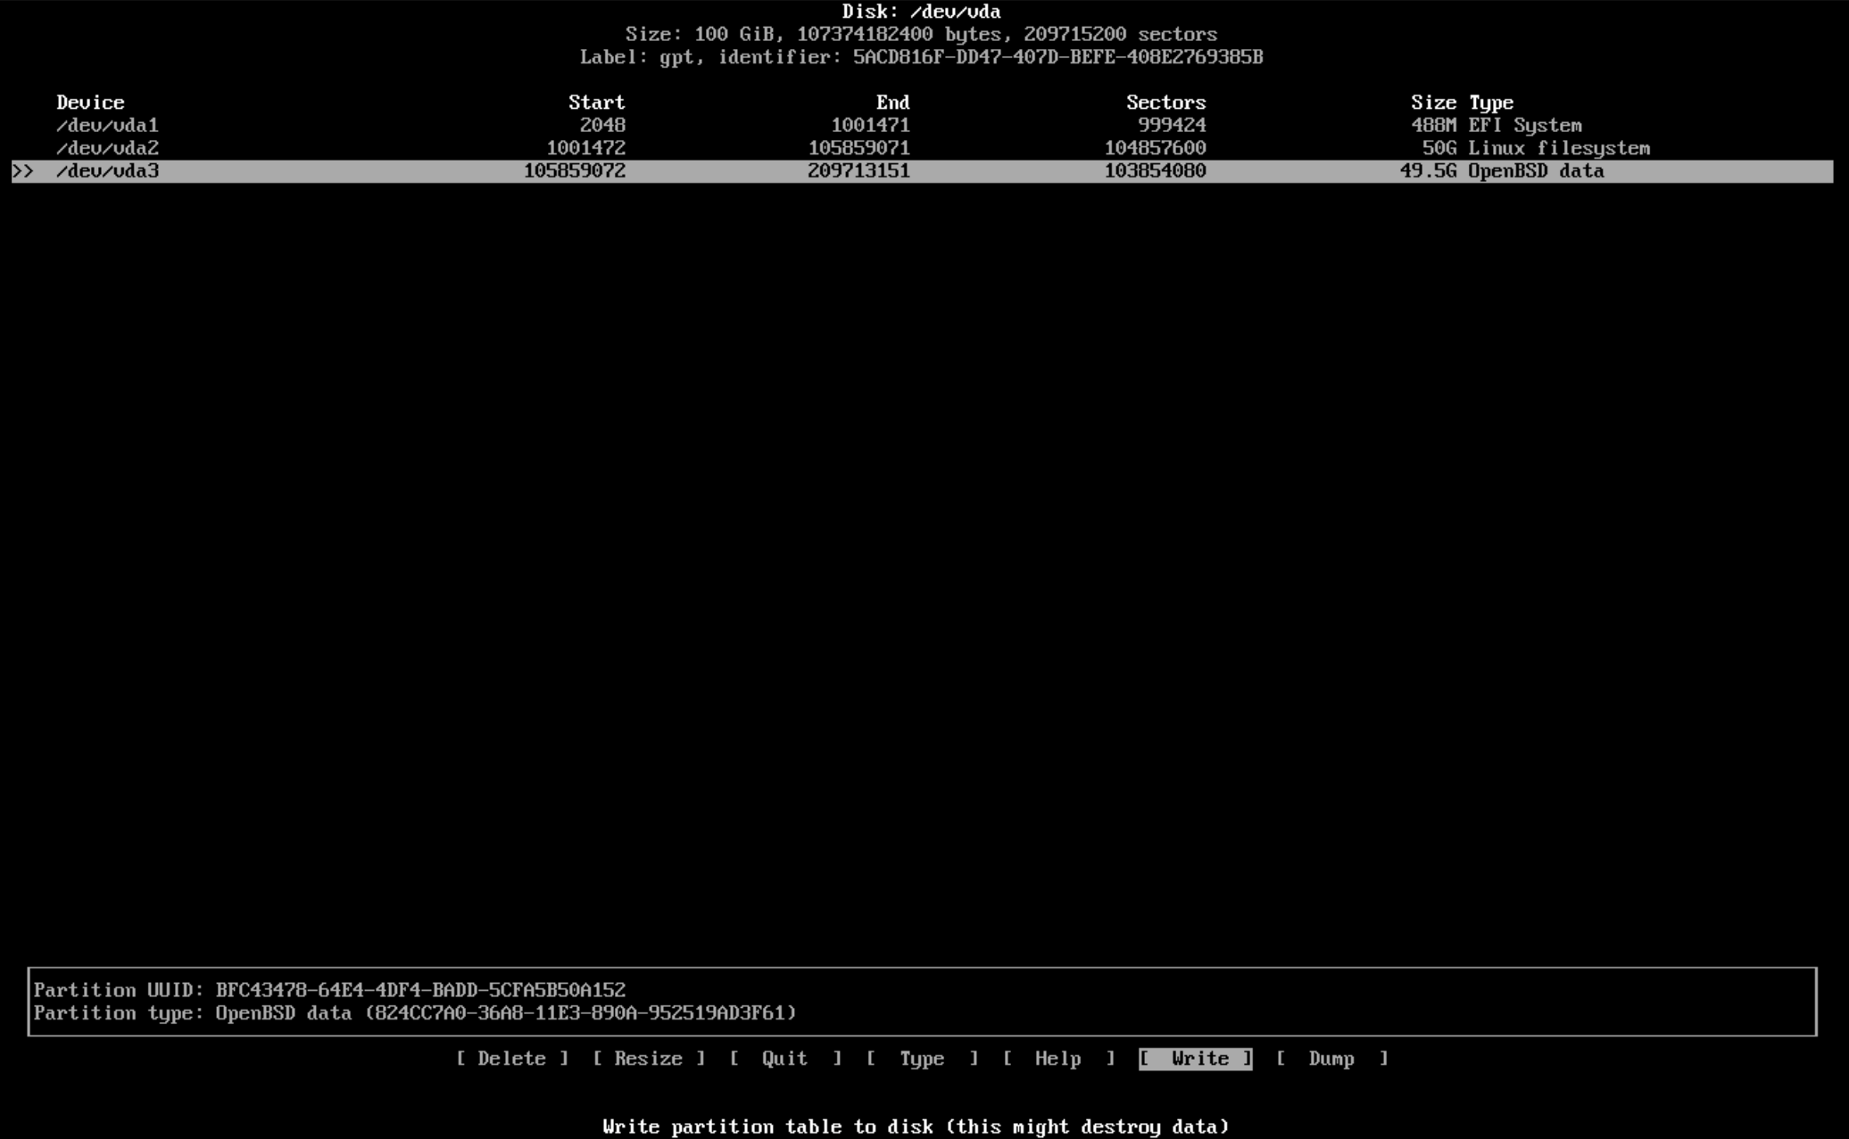Choose the Resize option
This screenshot has height=1139, width=1849.
(x=648, y=1059)
